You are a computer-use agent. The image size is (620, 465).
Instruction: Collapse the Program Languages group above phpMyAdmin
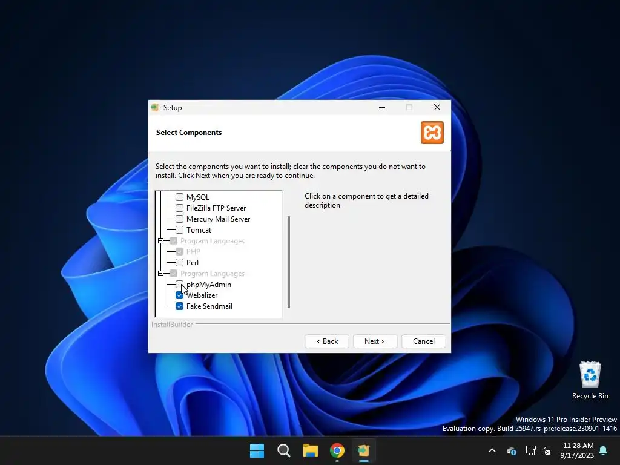[x=161, y=273]
